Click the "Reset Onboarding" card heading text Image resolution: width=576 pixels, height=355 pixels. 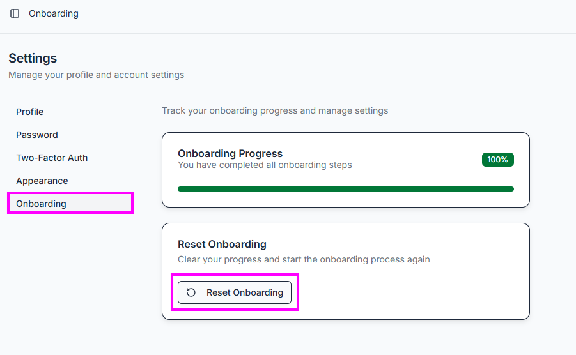[x=222, y=244]
